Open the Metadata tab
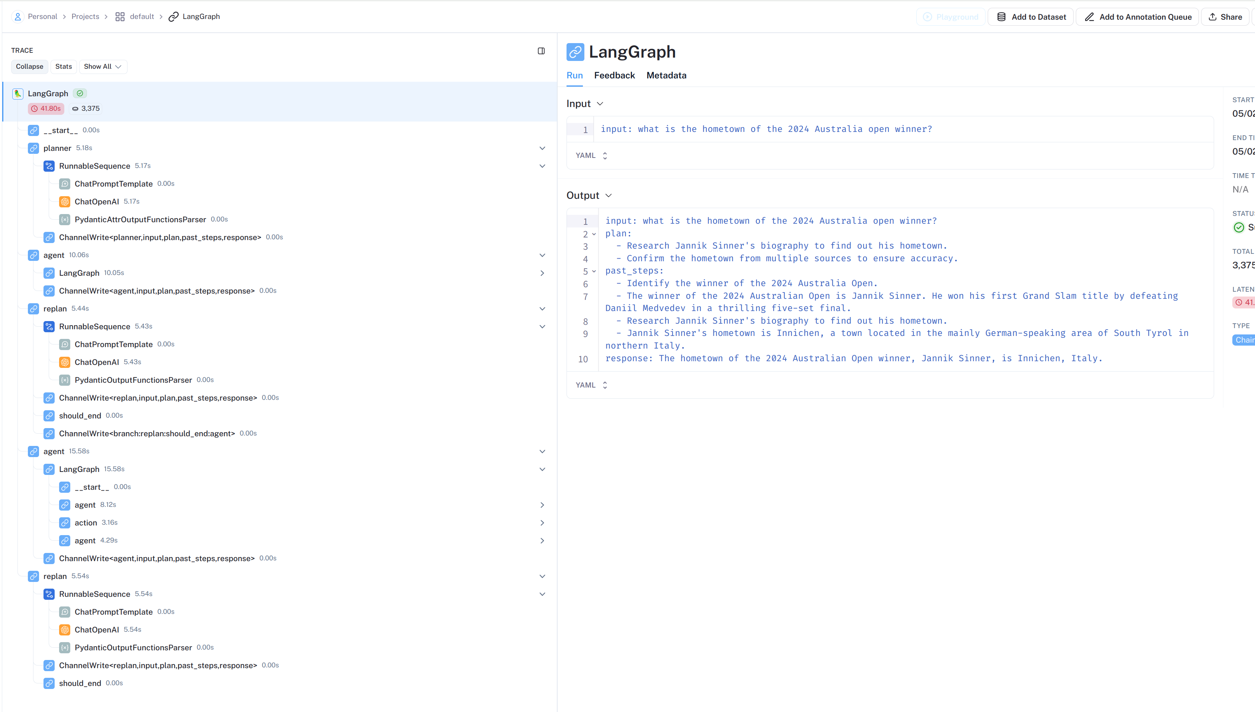 coord(666,75)
